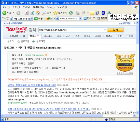This screenshot has height=122, width=140.
Task: Click the Windows flag logo at menu bar
Action: tap(136, 7)
